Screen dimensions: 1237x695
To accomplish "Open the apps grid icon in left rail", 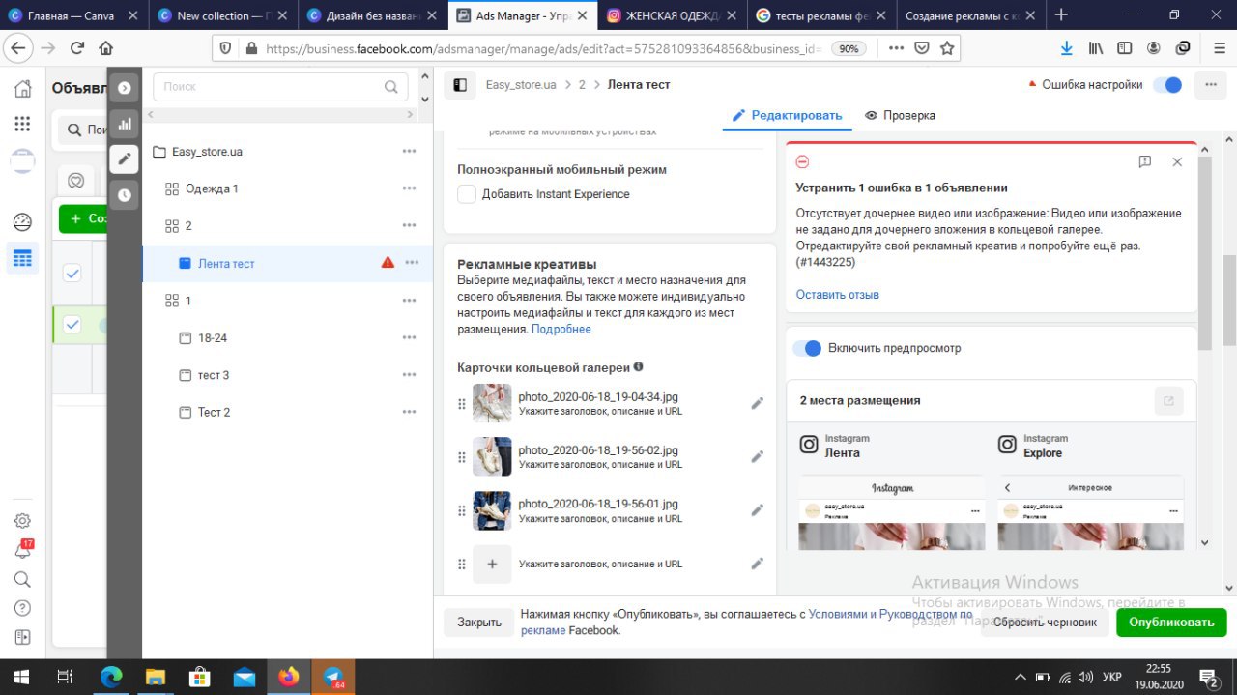I will 22,124.
